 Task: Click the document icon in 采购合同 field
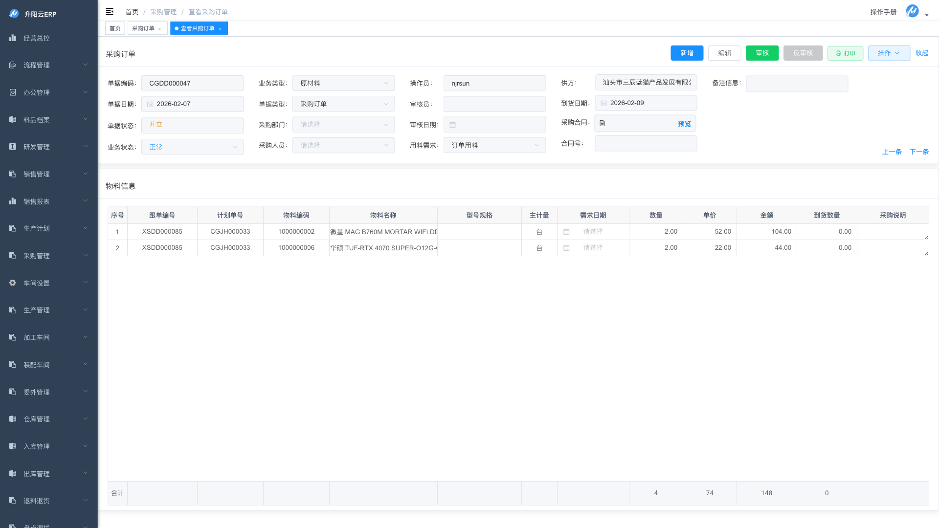click(x=603, y=124)
